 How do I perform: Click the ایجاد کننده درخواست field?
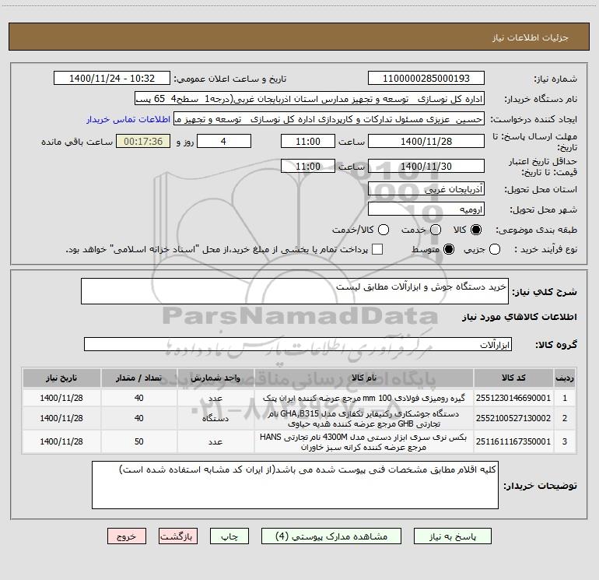(x=329, y=119)
